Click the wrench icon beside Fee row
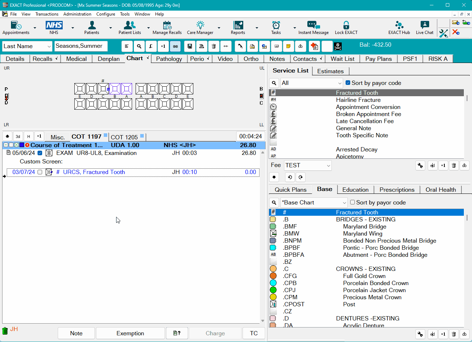Viewport: 472px width, 342px height. tap(420, 166)
